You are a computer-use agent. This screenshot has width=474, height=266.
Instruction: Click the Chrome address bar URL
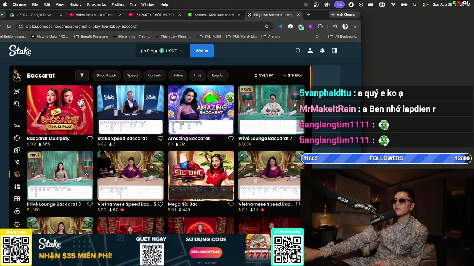[82, 27]
